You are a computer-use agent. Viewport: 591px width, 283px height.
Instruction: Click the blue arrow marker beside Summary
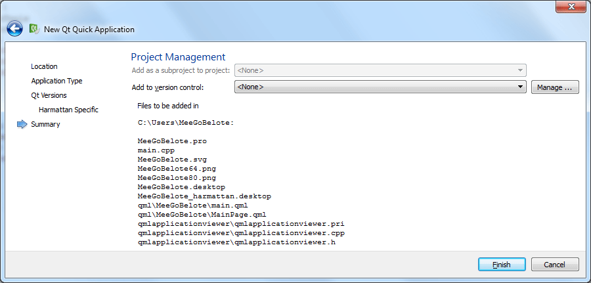tap(22, 124)
